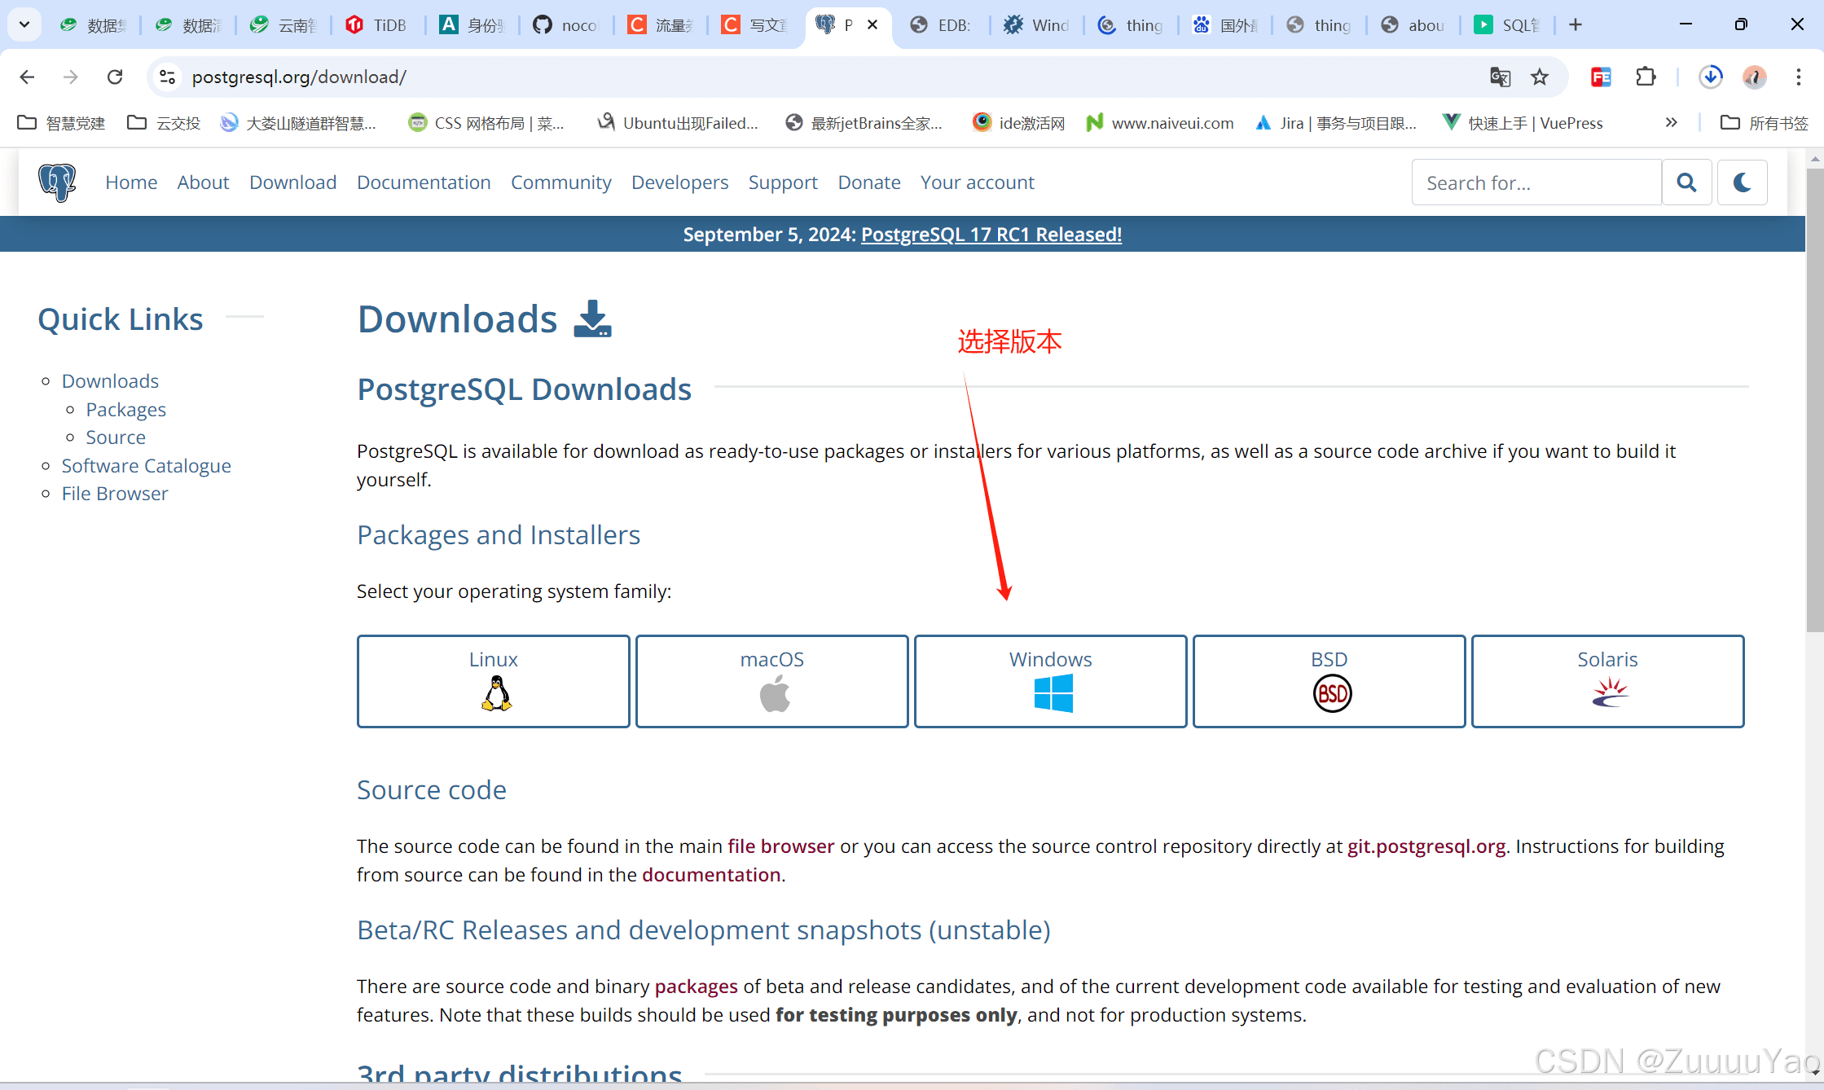The width and height of the screenshot is (1824, 1090).
Task: Open the 所有书签 folder
Action: coord(1764,123)
